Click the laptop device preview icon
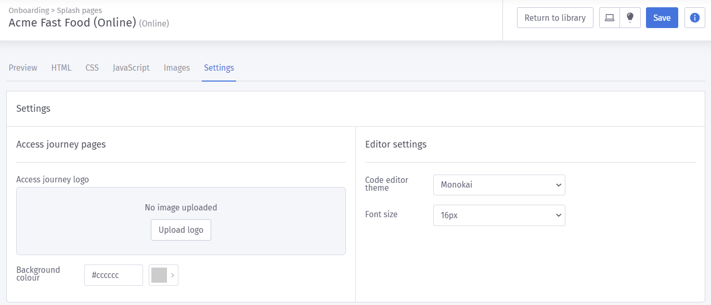The width and height of the screenshot is (711, 305). point(610,18)
